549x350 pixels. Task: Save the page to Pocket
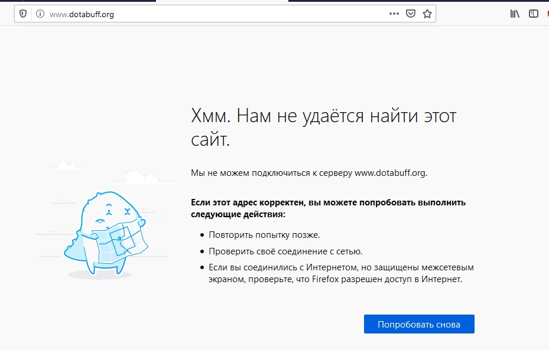point(411,14)
